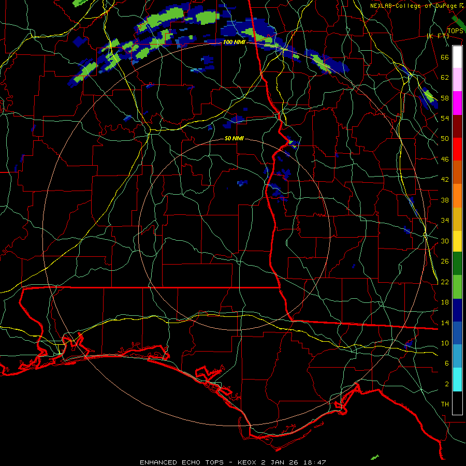Click the 18:47 timestamp in caption
Screen dimensions: 466x466
314,462
